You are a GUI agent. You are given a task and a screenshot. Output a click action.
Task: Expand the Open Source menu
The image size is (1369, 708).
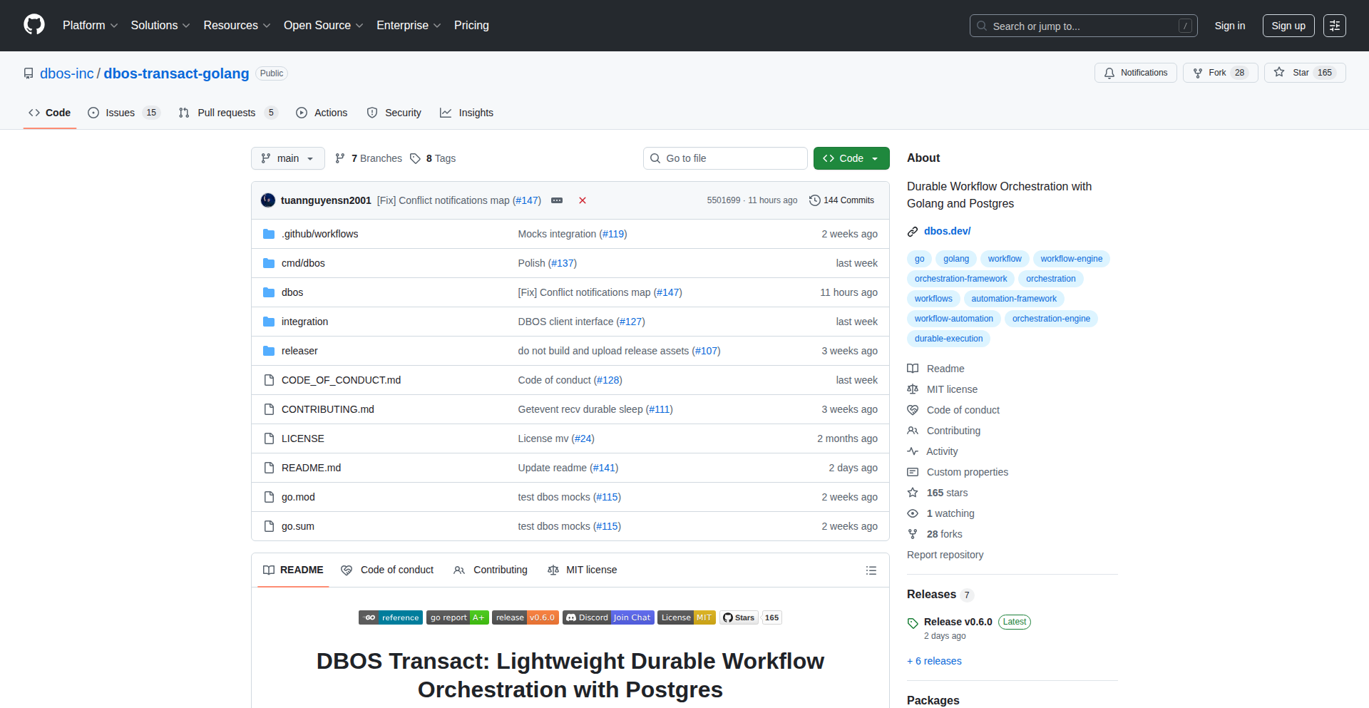coord(324,26)
